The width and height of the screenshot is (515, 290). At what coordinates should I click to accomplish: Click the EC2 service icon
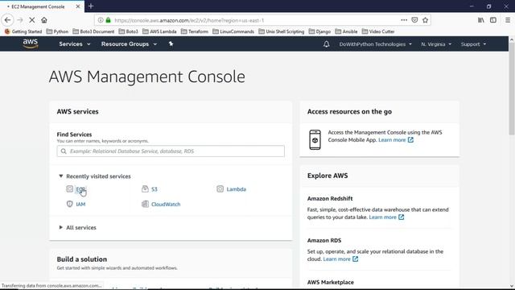pyautogui.click(x=70, y=188)
